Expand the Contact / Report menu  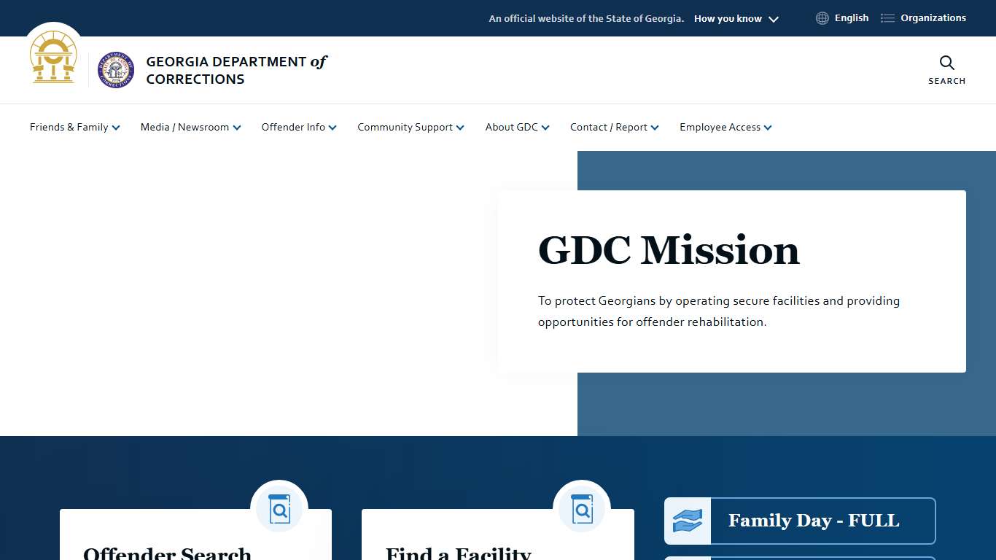[613, 127]
